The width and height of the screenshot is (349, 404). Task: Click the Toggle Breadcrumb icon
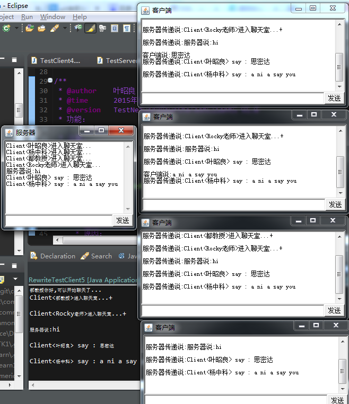[x=78, y=29]
